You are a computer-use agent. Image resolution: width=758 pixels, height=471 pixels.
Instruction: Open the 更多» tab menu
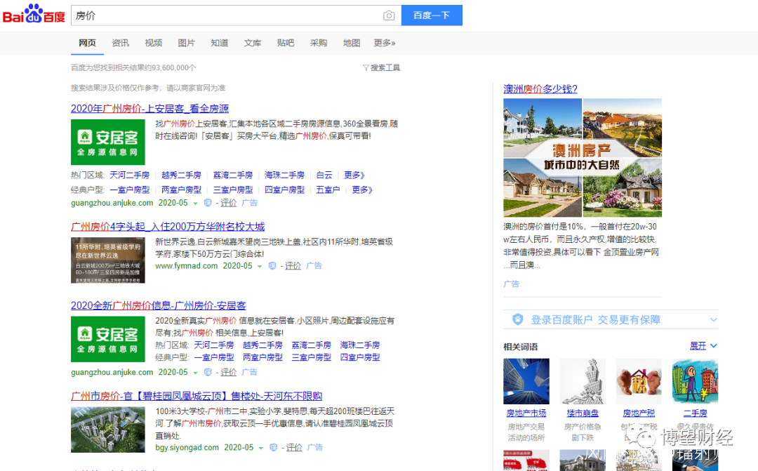click(384, 43)
